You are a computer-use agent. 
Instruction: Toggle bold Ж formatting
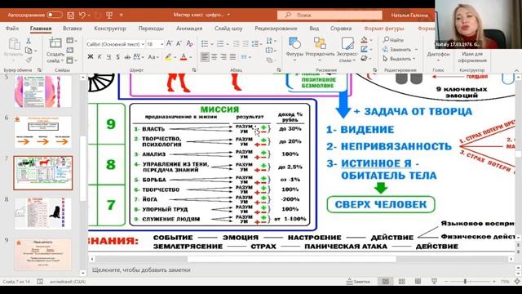tap(91, 57)
